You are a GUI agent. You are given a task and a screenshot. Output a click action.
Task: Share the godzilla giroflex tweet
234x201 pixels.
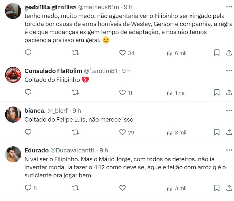click(x=229, y=53)
